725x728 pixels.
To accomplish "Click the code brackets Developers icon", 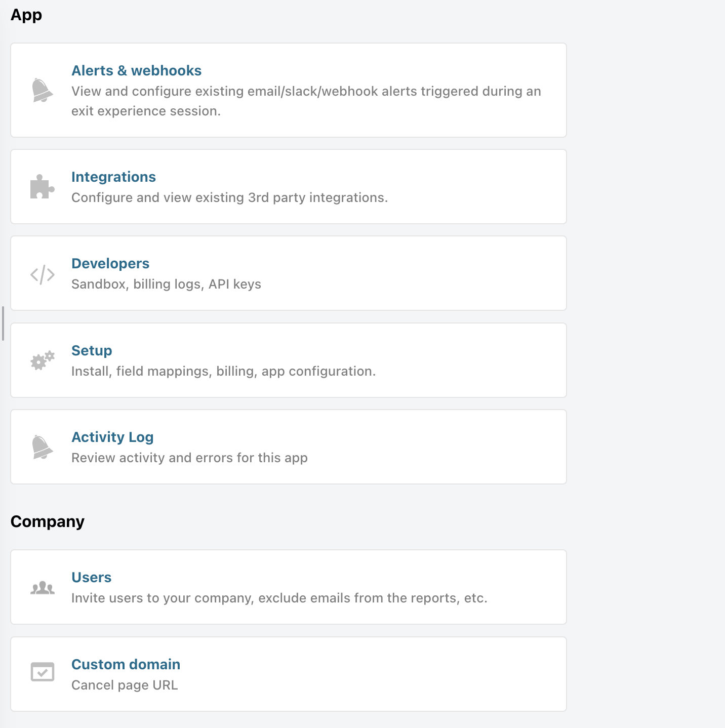I will tap(43, 274).
